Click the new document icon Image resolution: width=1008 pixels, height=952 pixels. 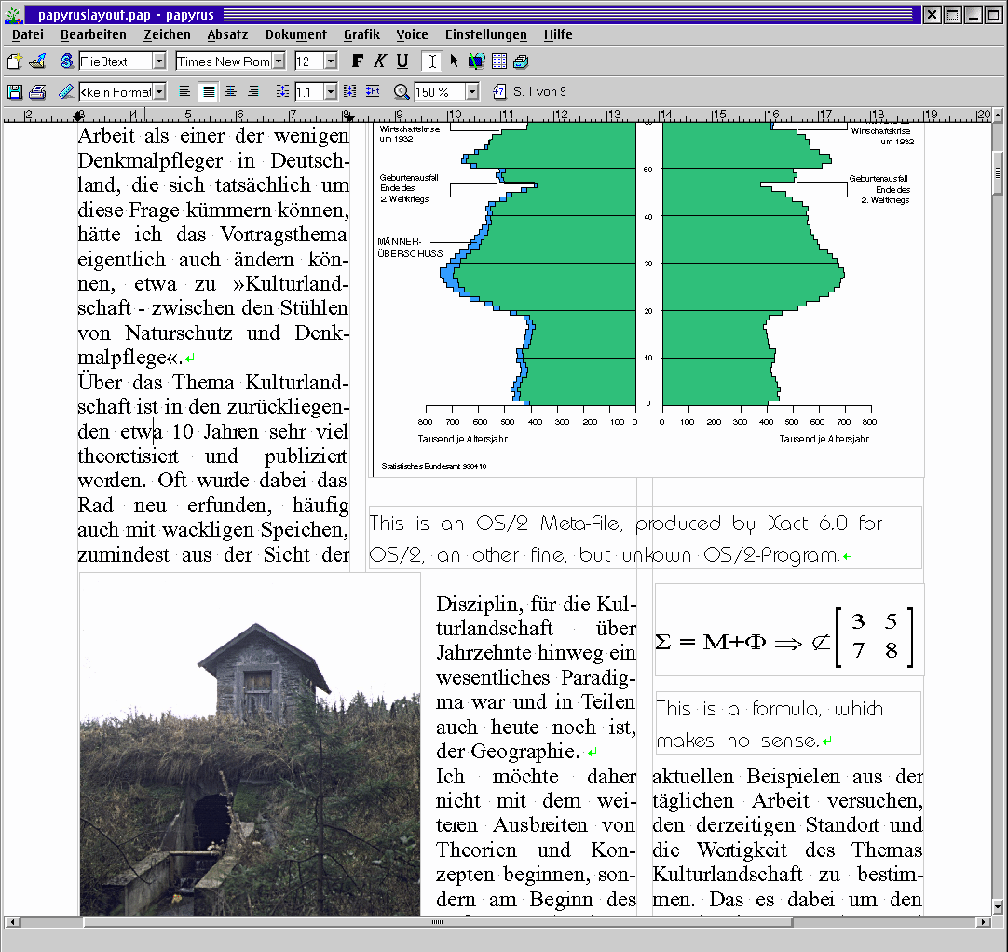[x=14, y=61]
